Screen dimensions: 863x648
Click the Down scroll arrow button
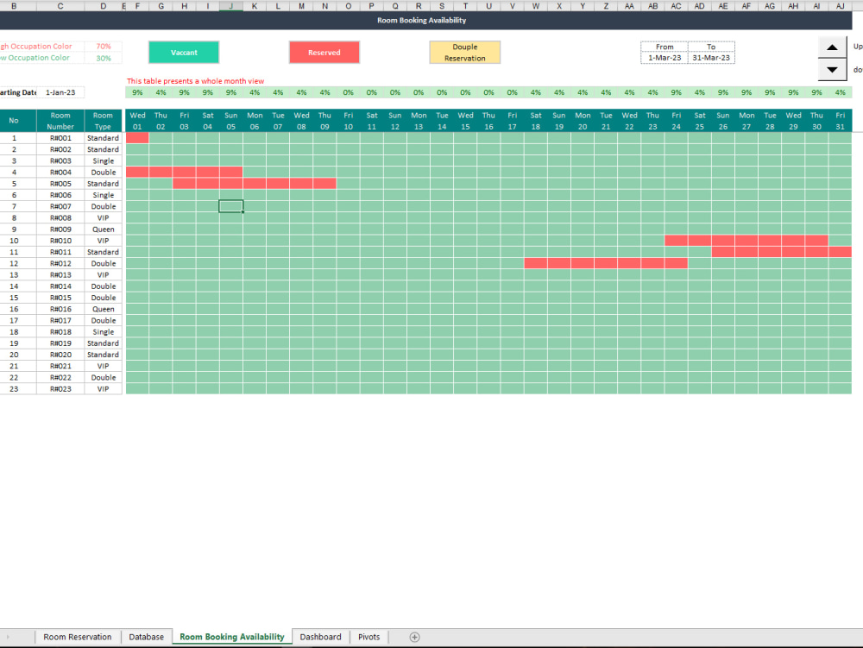[x=831, y=69]
